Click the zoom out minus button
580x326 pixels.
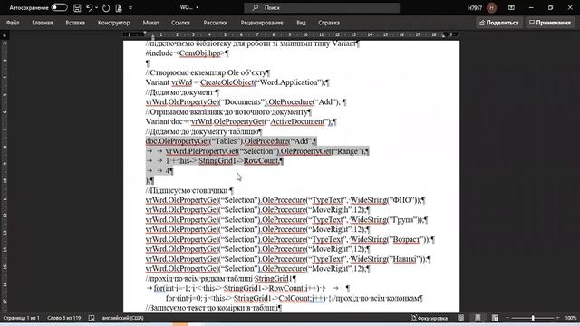point(507,318)
